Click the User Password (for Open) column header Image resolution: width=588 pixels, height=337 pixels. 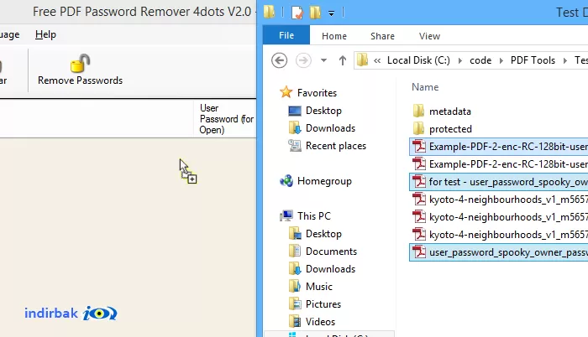pos(227,119)
